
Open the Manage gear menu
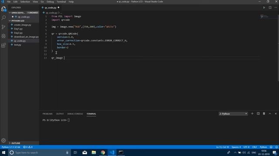click(3, 140)
